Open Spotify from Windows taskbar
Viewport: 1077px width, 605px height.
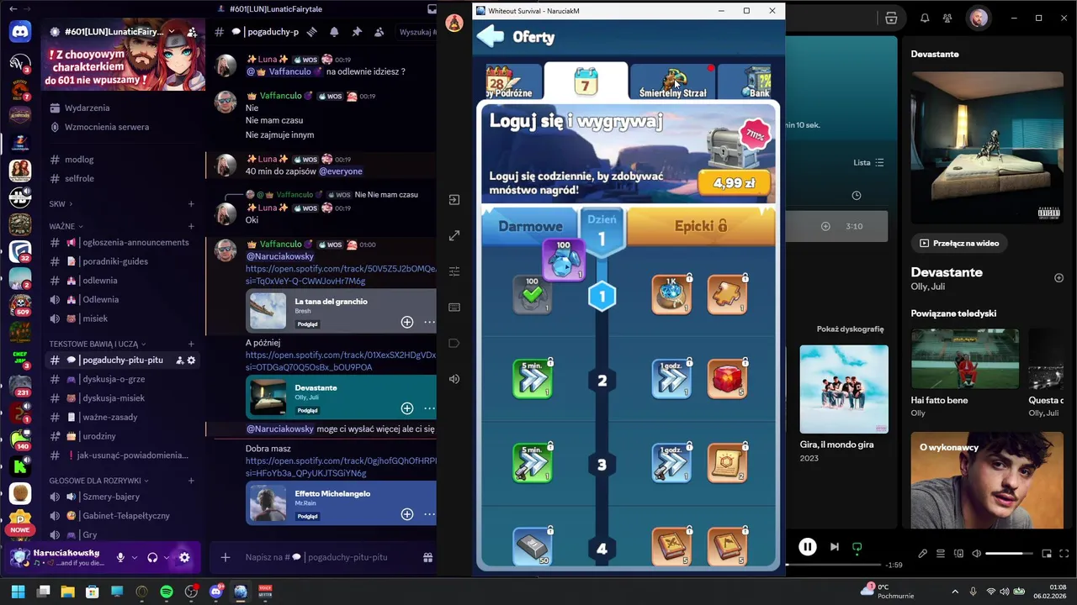[167, 592]
